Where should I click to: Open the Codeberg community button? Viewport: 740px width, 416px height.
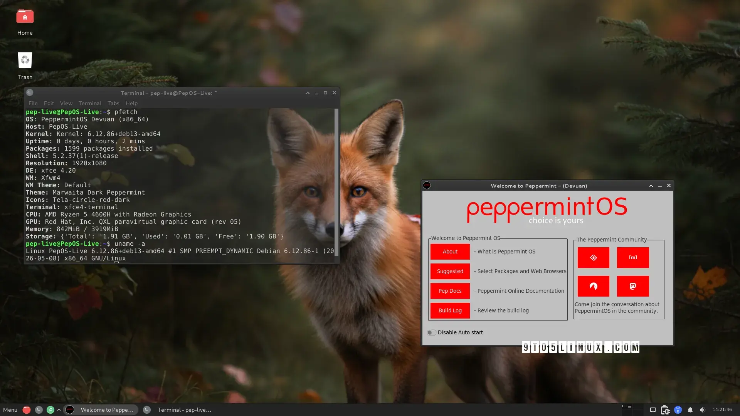[x=594, y=258]
